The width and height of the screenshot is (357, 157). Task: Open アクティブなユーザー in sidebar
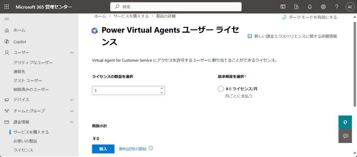point(33,62)
